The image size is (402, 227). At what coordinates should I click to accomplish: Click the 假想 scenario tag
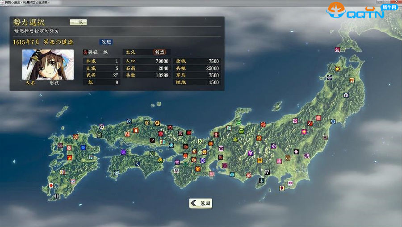(106, 42)
